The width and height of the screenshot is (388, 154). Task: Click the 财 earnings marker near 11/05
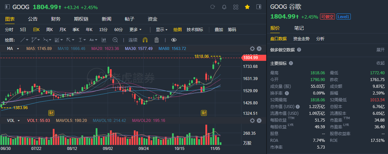204,112
